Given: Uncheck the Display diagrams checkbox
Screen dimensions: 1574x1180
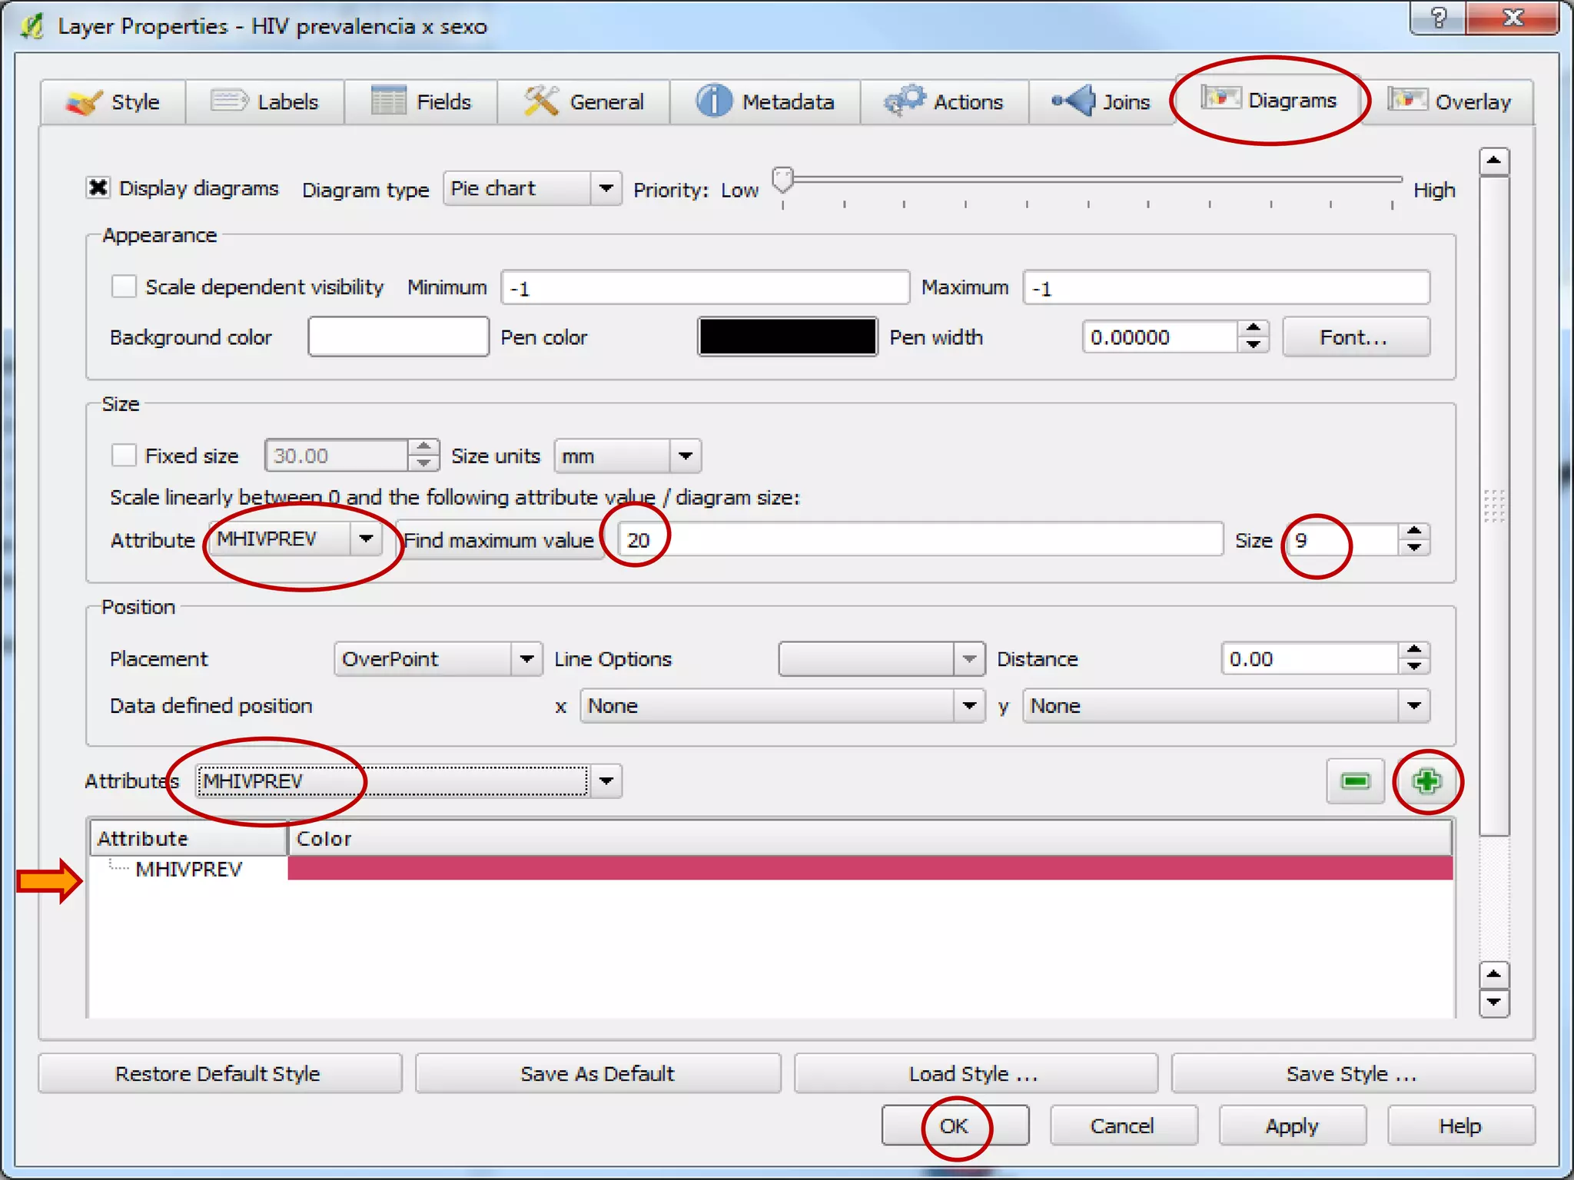Looking at the screenshot, I should (x=98, y=188).
